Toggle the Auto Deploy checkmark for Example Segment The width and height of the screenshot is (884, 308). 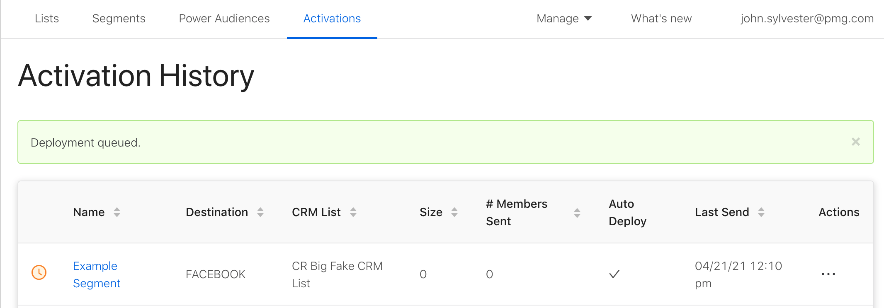[614, 274]
